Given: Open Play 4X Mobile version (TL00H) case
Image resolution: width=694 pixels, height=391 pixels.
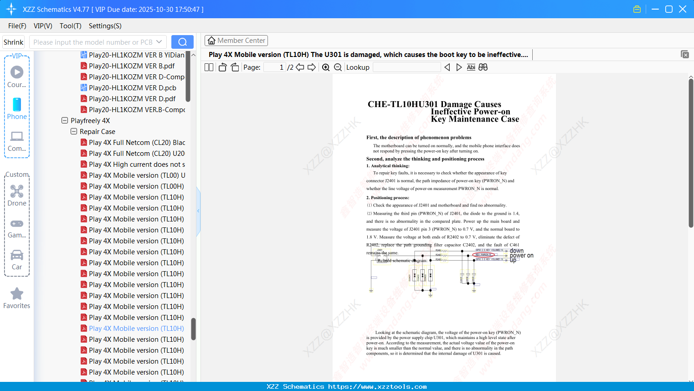Looking at the screenshot, I should click(x=132, y=186).
